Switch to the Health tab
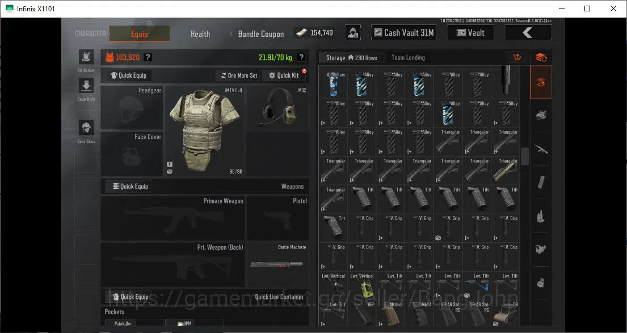This screenshot has height=333, width=627. pos(200,34)
